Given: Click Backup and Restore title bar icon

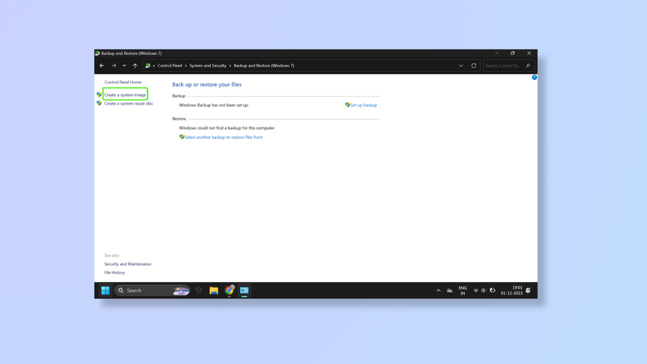Looking at the screenshot, I should point(97,53).
